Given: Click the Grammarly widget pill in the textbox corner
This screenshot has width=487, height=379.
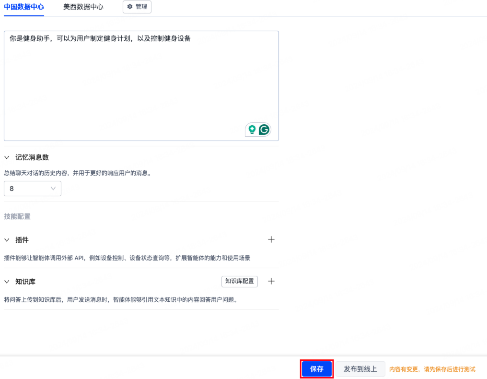Looking at the screenshot, I should click(x=258, y=129).
